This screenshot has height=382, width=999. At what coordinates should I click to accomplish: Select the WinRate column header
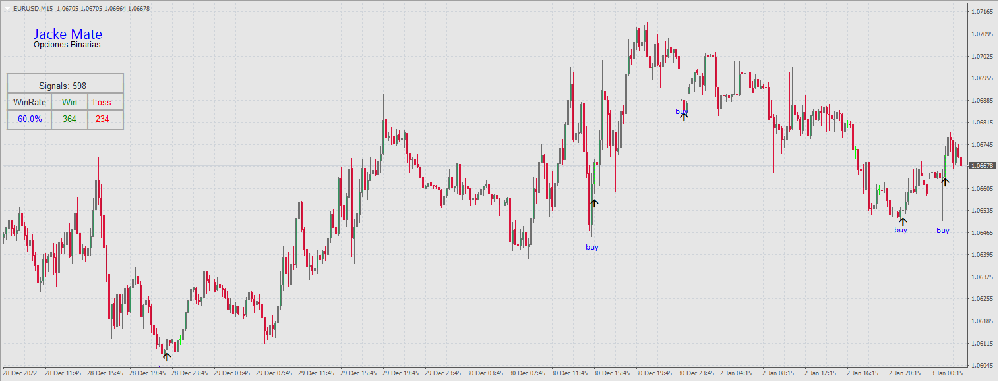coord(28,102)
